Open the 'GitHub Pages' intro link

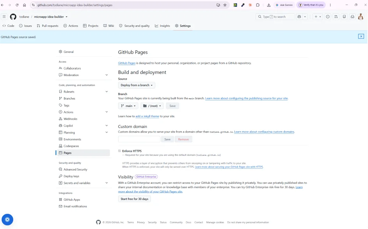127,63
